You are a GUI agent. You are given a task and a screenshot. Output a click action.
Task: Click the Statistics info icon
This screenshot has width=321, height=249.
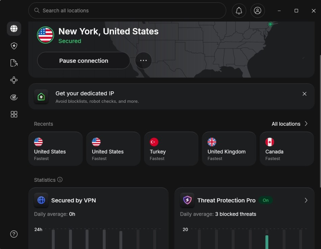coord(60,180)
